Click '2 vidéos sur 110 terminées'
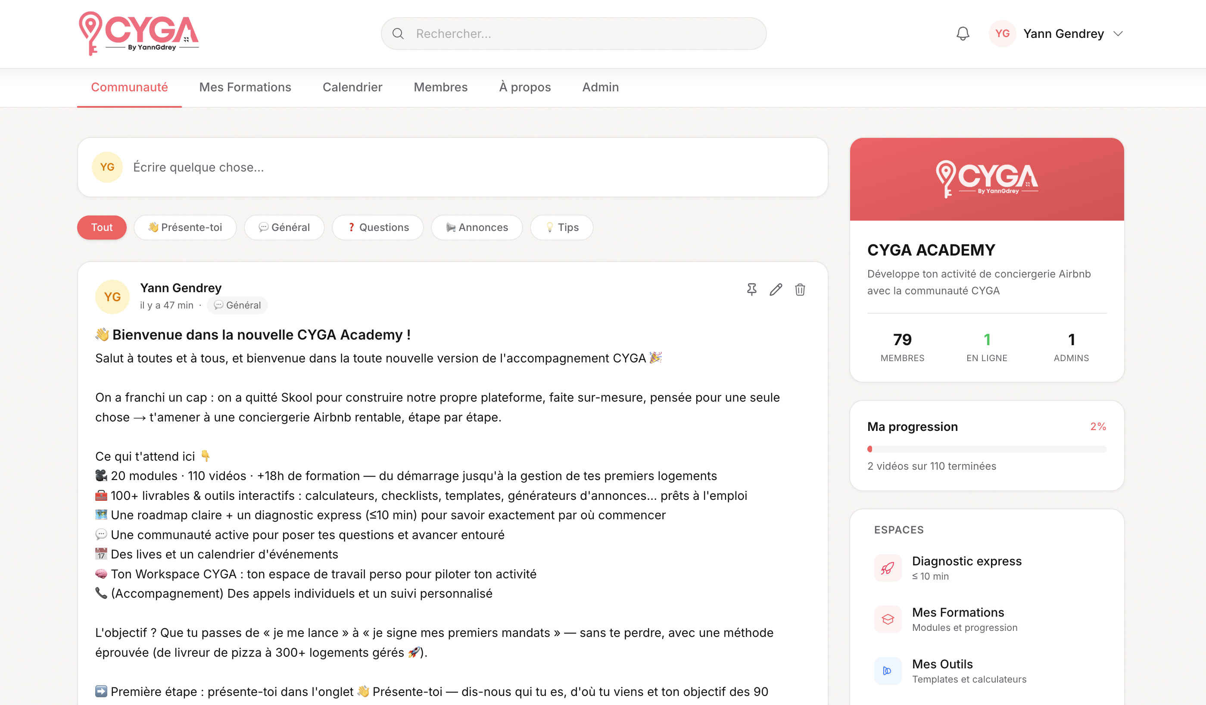Viewport: 1206px width, 705px height. pos(932,466)
